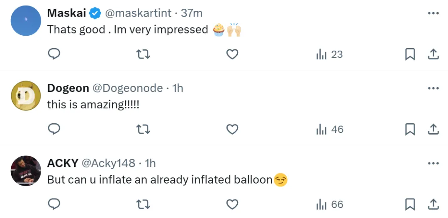Screen dimensions: 448x218
Task: Like Maskai's "very impressed" tweet
Action: coord(232,54)
